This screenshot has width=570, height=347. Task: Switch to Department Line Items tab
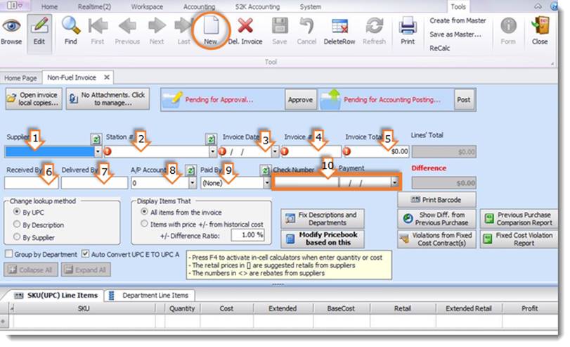(x=150, y=296)
